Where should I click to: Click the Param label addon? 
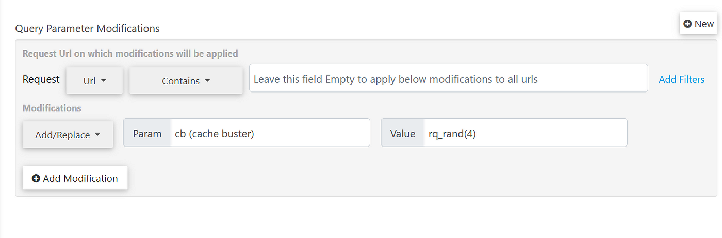(x=147, y=133)
